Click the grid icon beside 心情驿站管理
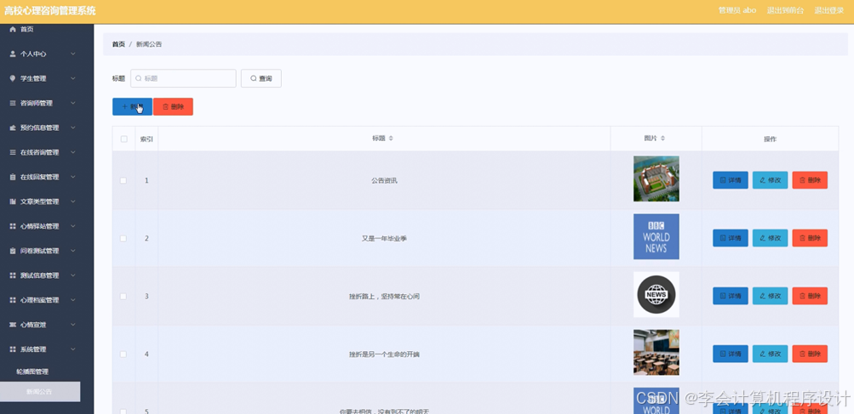This screenshot has width=854, height=414. tap(13, 226)
